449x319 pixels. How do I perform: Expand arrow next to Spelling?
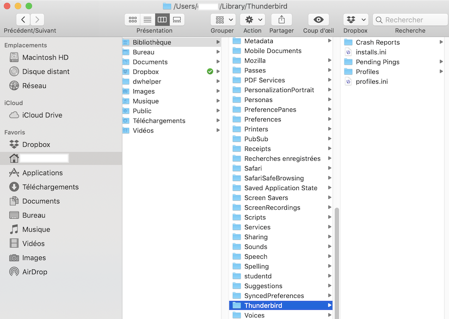330,266
